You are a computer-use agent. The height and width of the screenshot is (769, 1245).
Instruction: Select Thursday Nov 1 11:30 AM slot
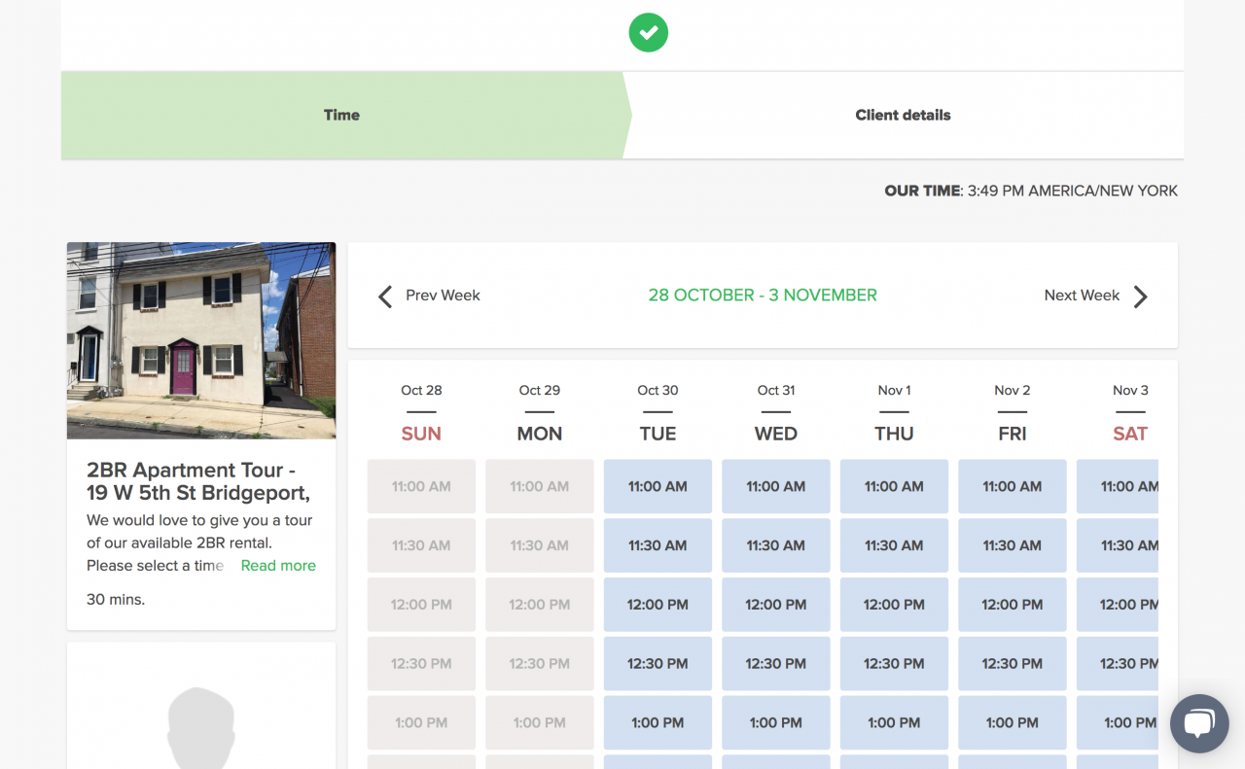[x=894, y=545]
